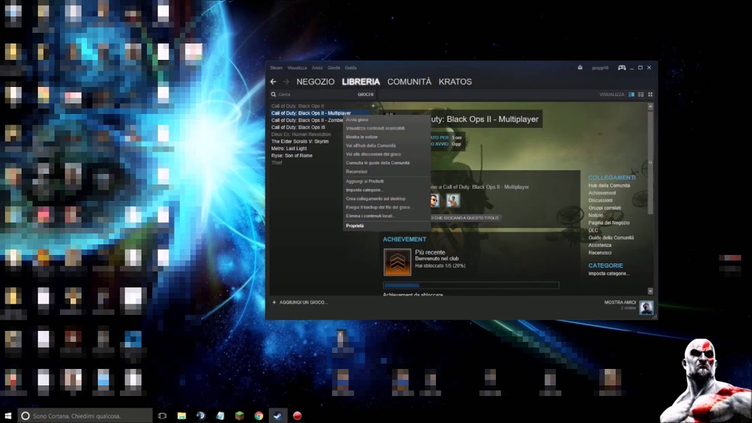Open Proprietà from context menu

[x=387, y=226]
